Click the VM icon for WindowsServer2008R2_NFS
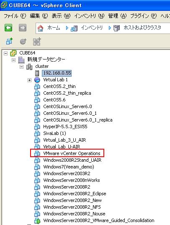Viewport: 170px width, 225px height. [x=37, y=207]
